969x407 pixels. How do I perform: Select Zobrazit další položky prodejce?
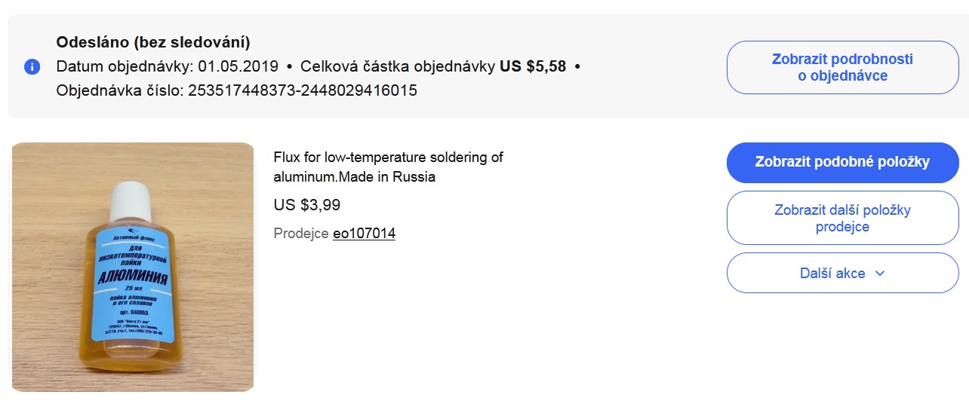[842, 218]
